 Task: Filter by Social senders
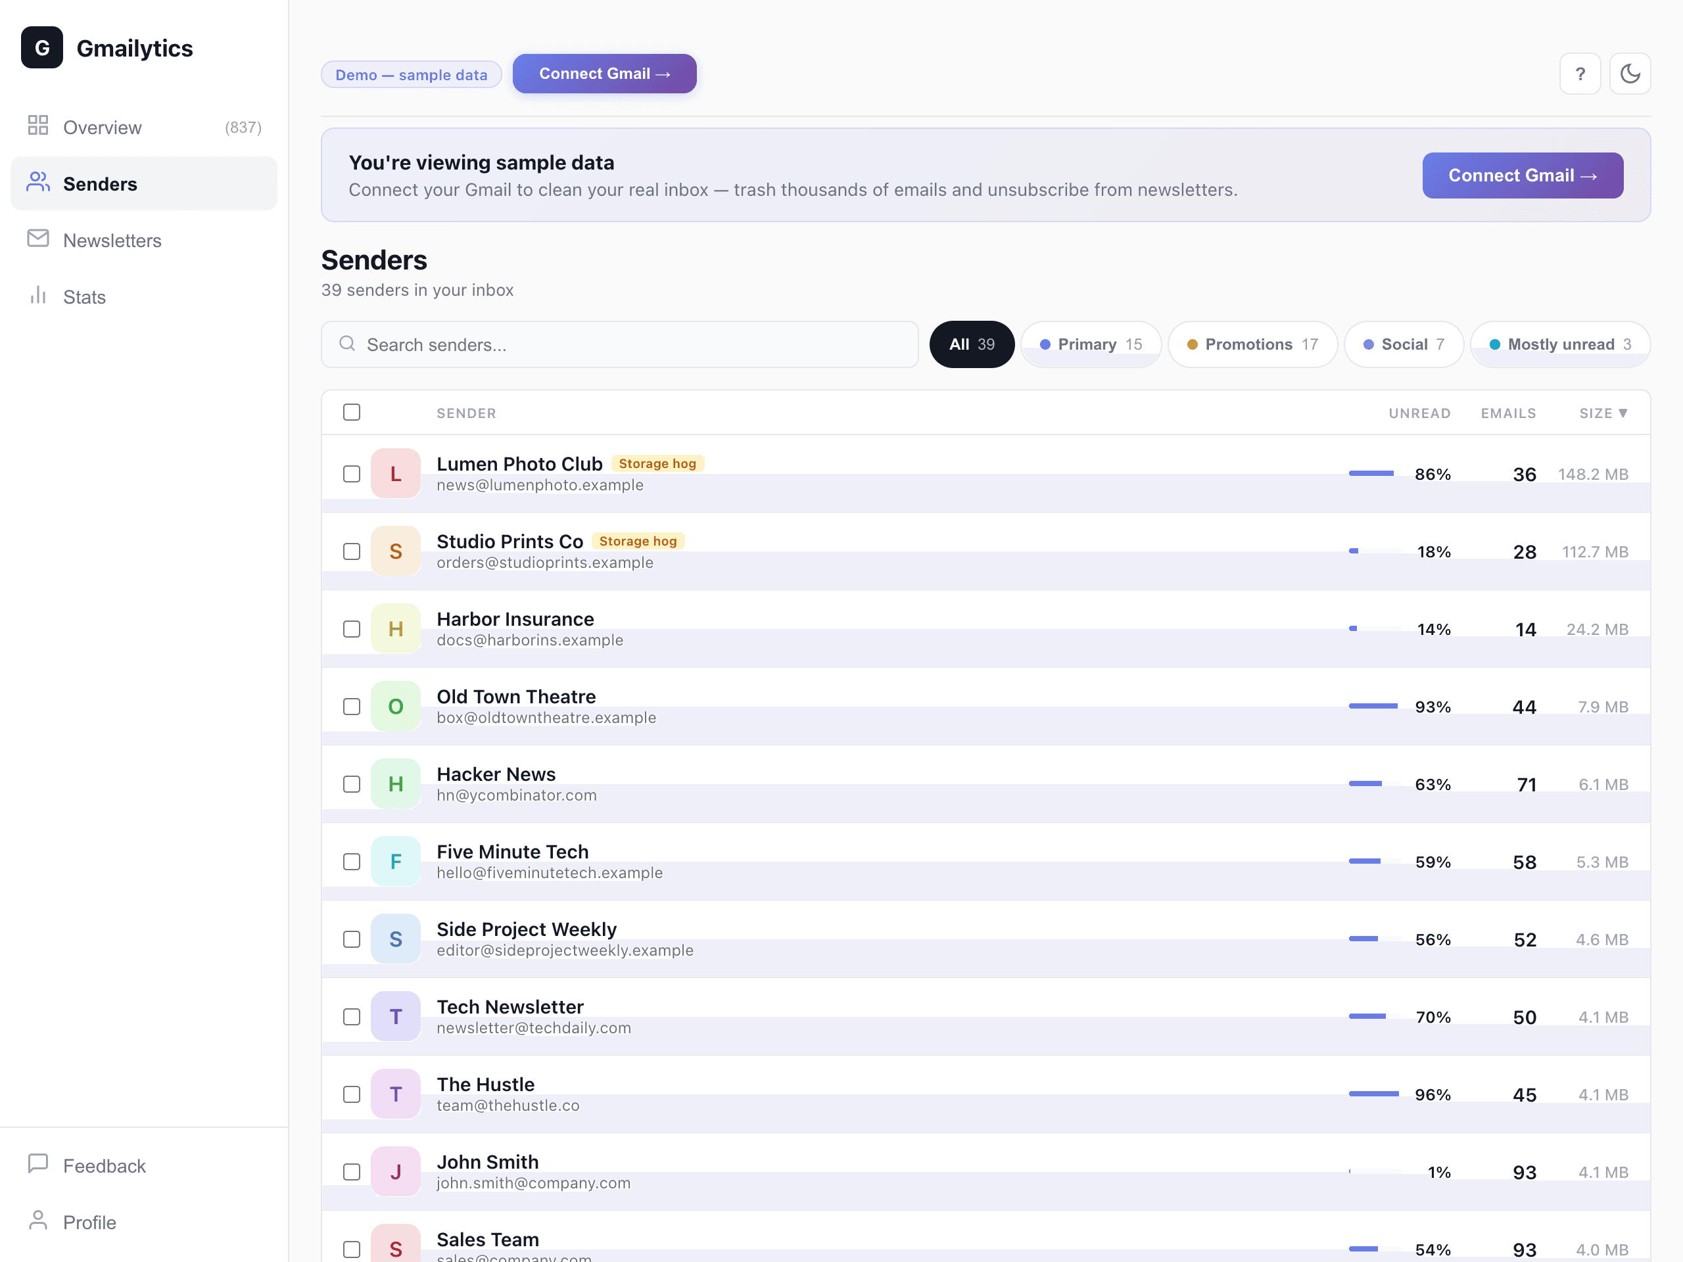coord(1403,344)
